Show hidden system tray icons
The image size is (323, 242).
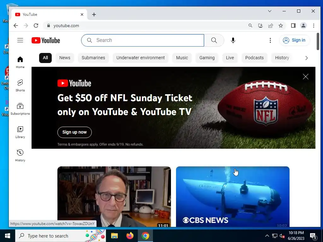tap(267, 236)
